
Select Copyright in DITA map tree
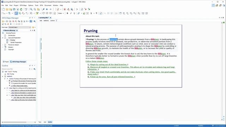click(11, 49)
